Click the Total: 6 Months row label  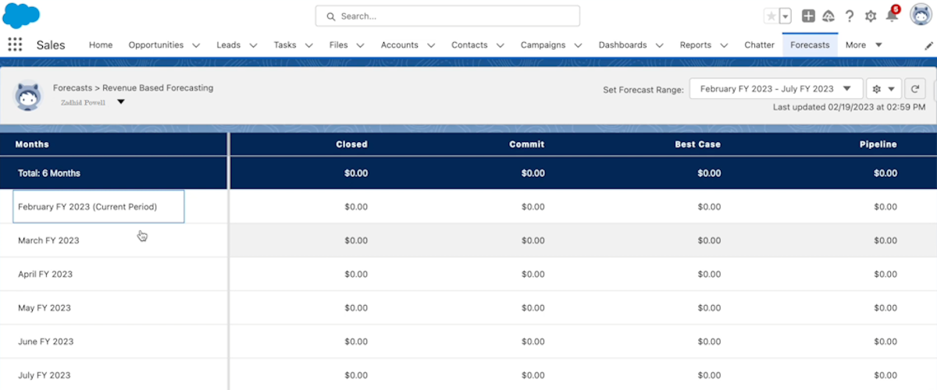[51, 173]
